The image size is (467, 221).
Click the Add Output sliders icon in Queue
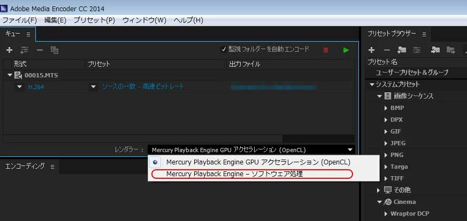25,50
